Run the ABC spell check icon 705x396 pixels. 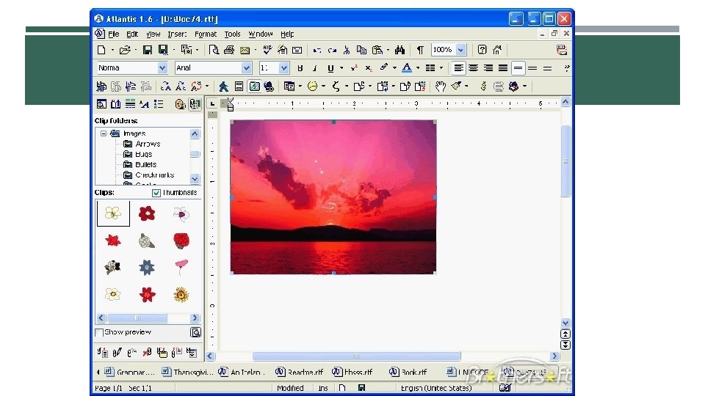tap(267, 50)
